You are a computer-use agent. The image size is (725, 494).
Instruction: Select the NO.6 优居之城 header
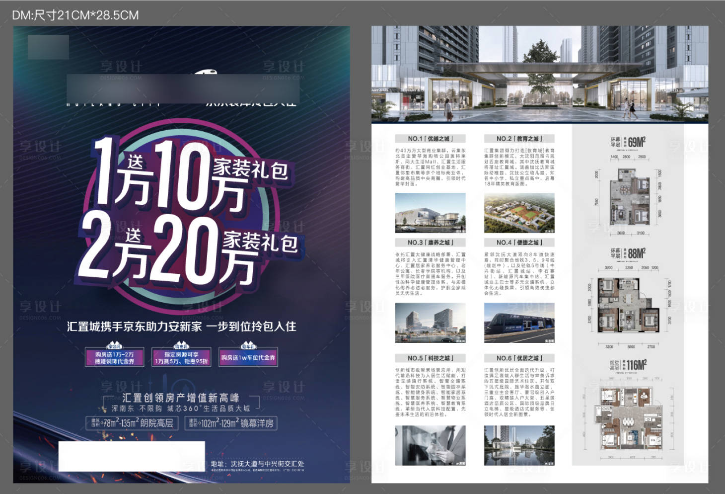pos(519,358)
